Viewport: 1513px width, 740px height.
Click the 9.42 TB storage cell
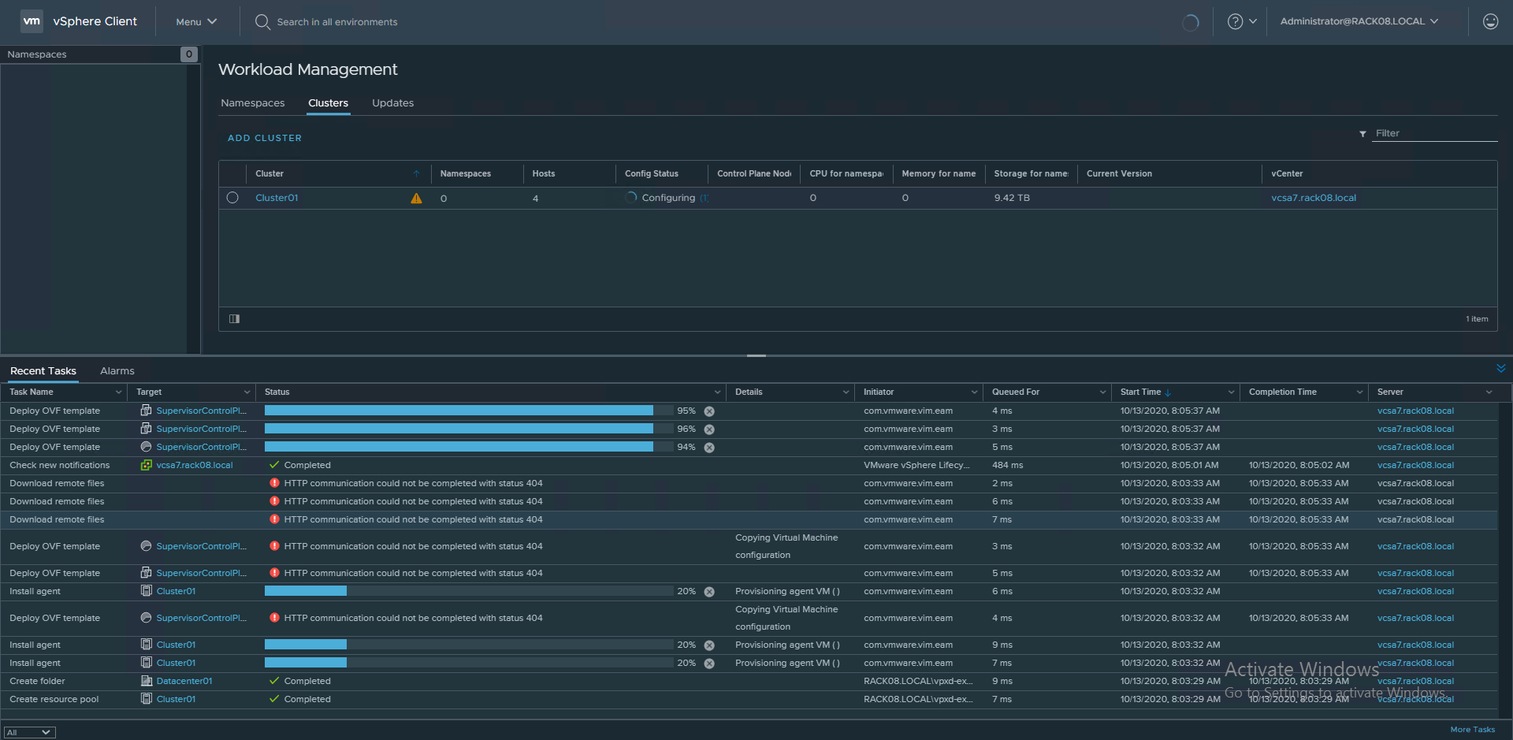pos(1012,198)
